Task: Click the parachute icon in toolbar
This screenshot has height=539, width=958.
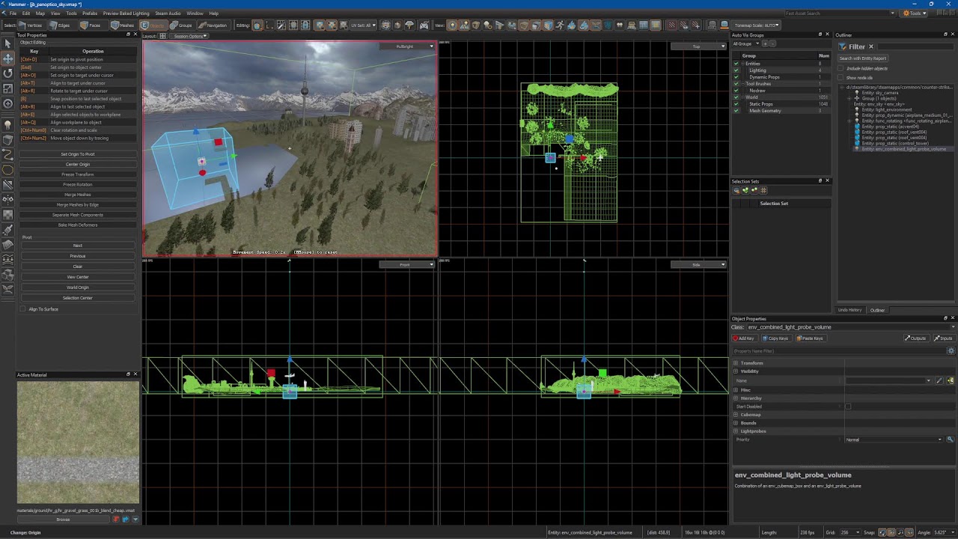Action: (x=410, y=25)
